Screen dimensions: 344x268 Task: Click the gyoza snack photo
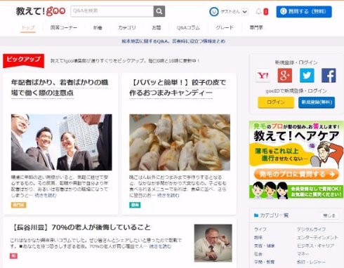tap(180, 142)
